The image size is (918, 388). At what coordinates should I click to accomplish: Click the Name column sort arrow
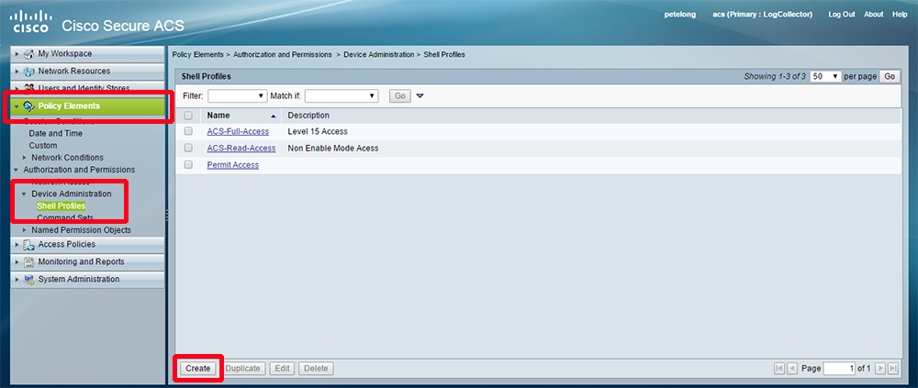tap(273, 116)
